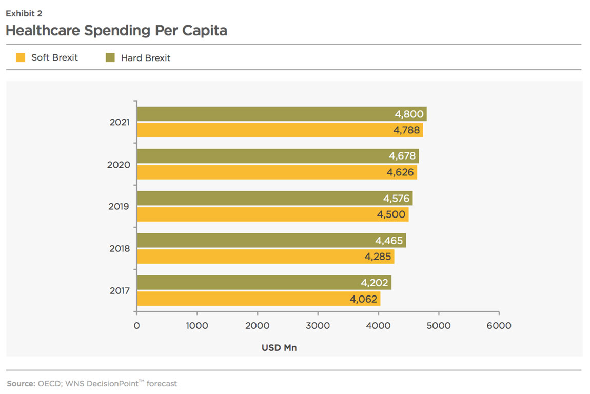Viewport: 590px width, 394px height.
Task: Click the 2017 Soft Brexit bar 4,062
Action: tap(259, 299)
